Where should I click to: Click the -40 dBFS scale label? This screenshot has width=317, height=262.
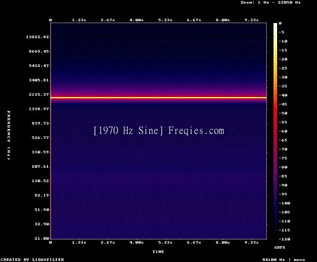(283, 95)
